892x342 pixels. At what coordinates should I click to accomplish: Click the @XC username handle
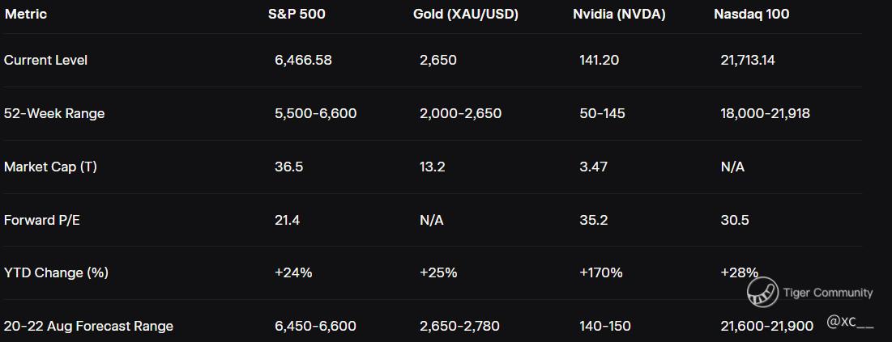tap(850, 322)
